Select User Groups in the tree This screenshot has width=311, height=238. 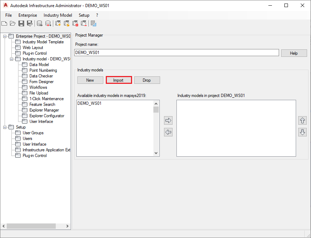33,133
